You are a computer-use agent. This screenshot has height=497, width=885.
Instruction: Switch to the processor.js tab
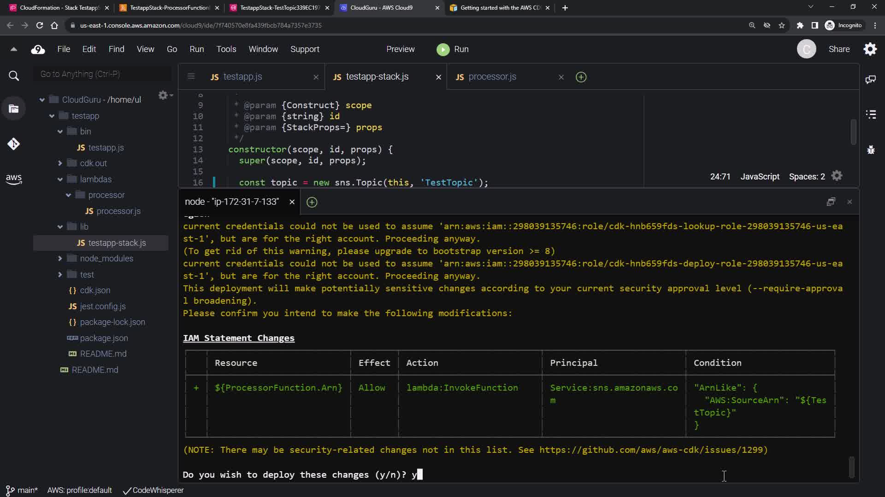coord(492,77)
